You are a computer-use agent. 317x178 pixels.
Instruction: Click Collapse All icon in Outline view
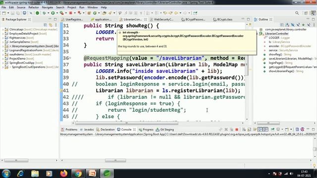click(282, 25)
